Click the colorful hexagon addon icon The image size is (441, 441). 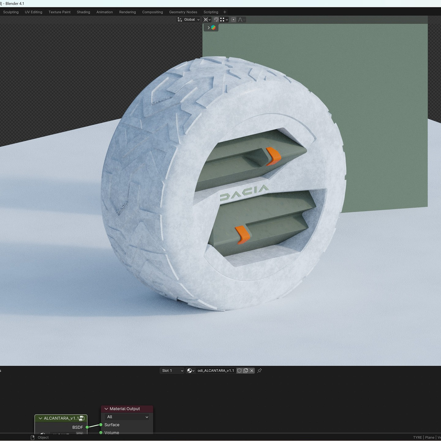coord(214,28)
